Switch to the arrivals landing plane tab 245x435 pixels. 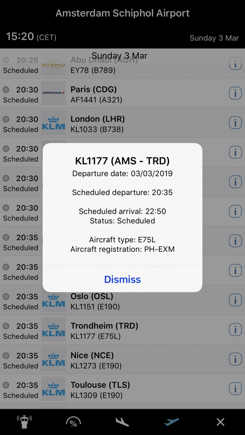pos(122,422)
